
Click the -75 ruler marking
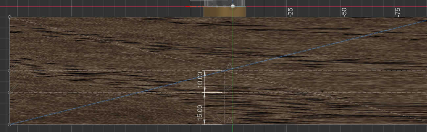click(x=397, y=12)
